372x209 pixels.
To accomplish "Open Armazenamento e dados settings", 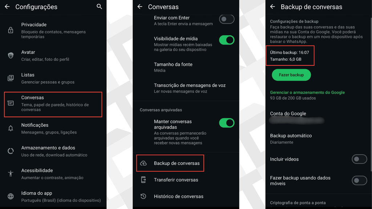I will (53, 151).
